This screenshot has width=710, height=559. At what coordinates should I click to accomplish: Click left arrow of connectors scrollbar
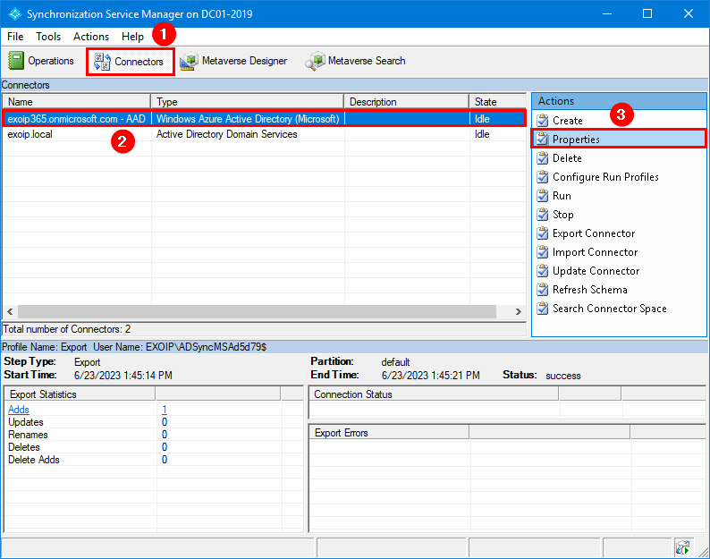(x=10, y=311)
